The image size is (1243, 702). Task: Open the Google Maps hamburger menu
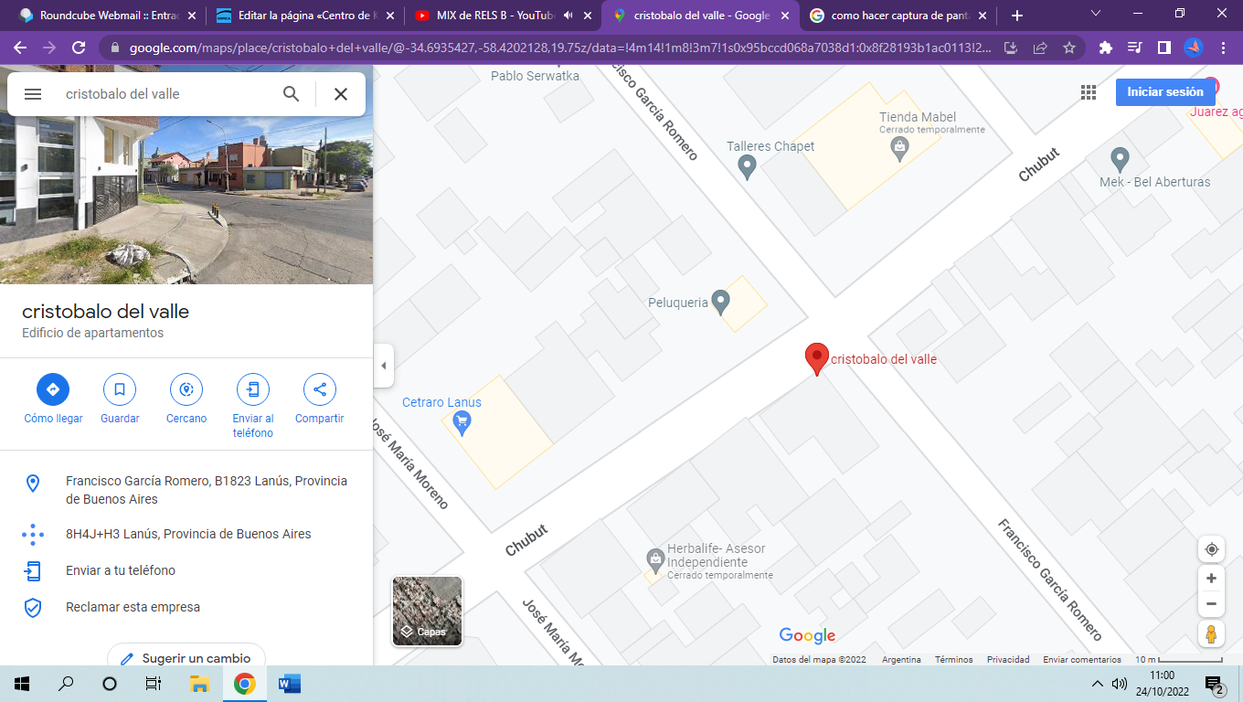tap(33, 94)
